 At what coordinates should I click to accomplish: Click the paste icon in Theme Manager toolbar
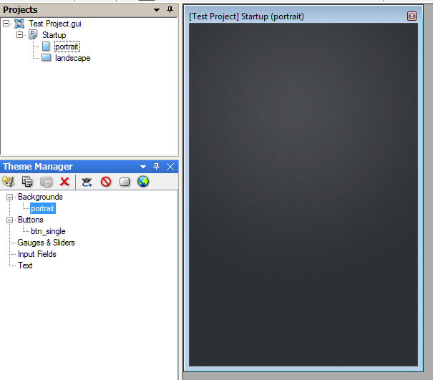coord(47,182)
